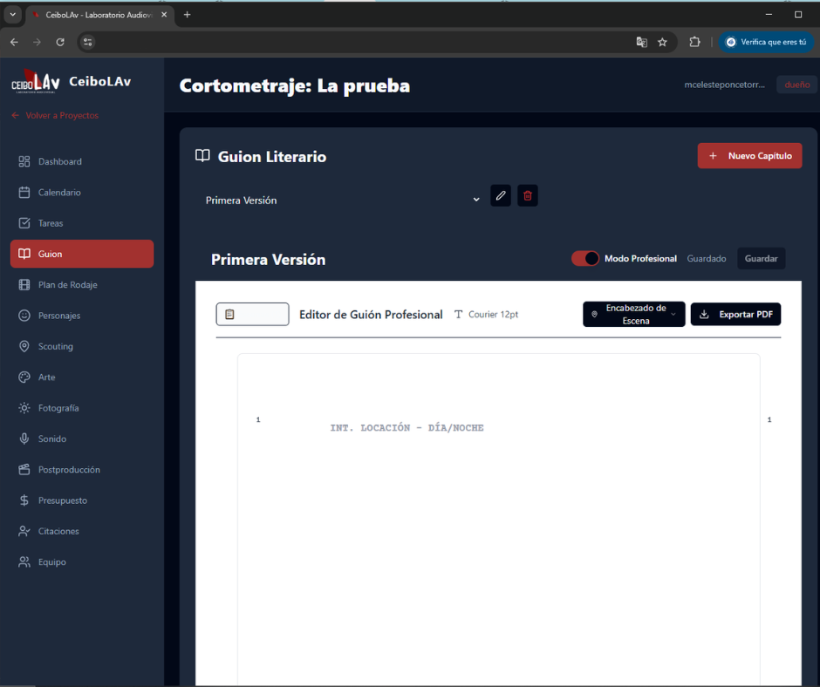
Task: Reload the page with refresh icon
Action: pyautogui.click(x=60, y=42)
